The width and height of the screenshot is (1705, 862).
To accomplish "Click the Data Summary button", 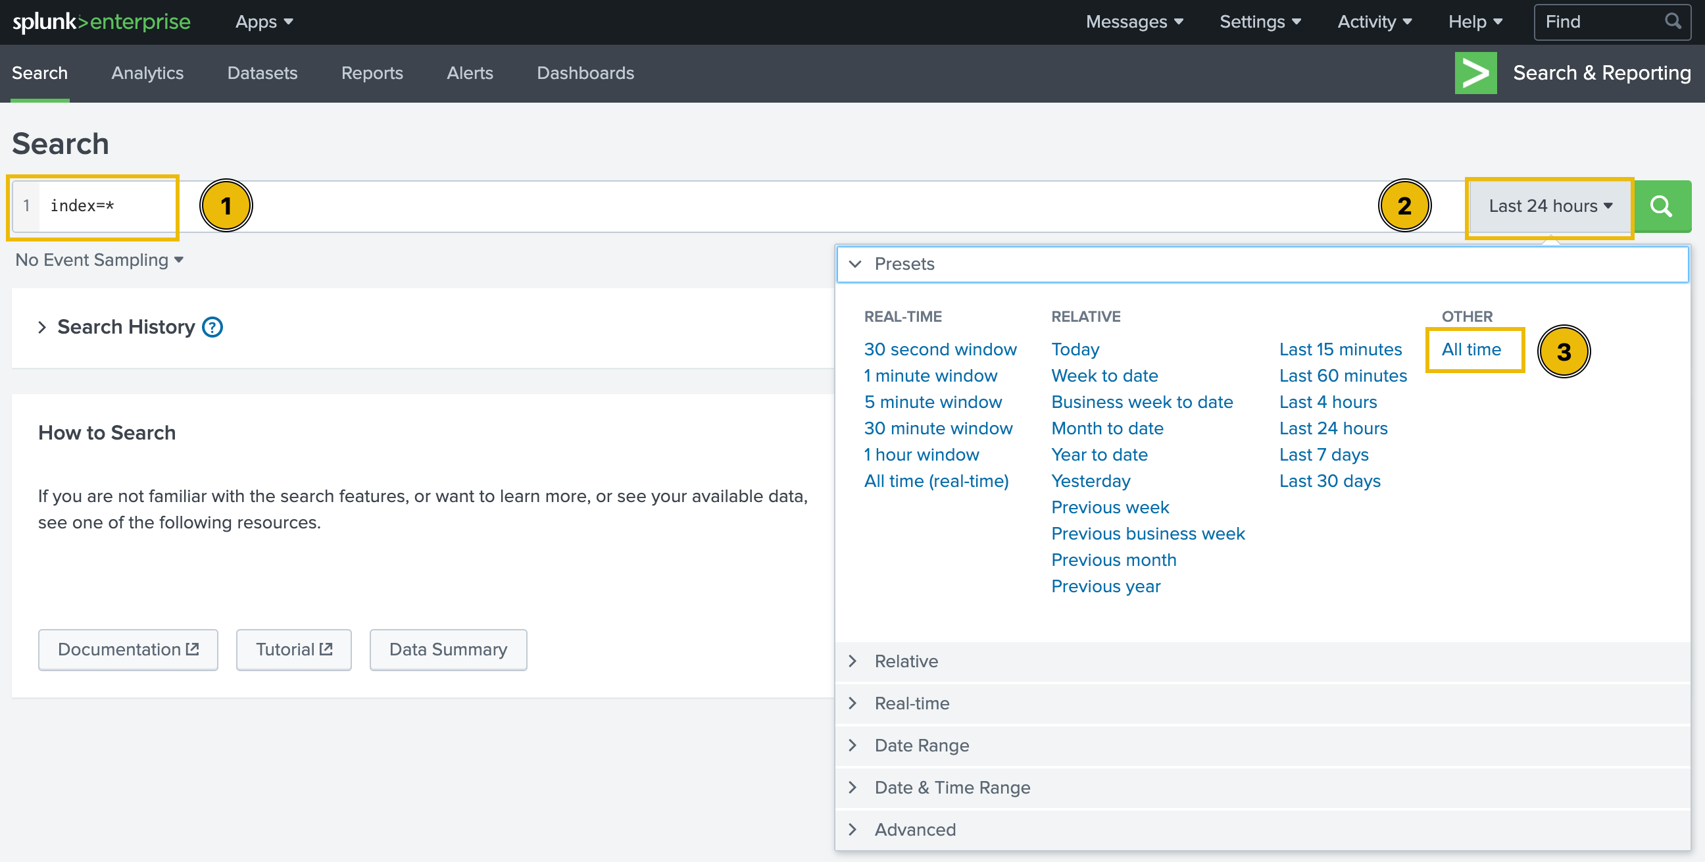I will point(448,649).
